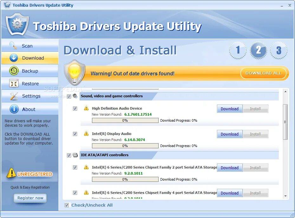The height and width of the screenshot is (218, 295).
Task: Click Install for High Definition Audio Device
Action: [255, 109]
